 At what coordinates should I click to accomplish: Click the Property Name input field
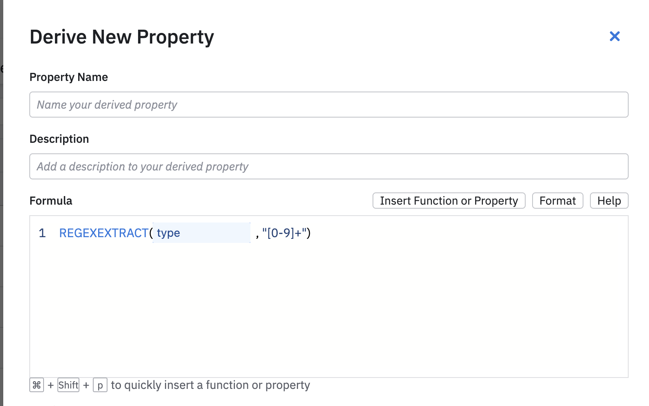(329, 105)
